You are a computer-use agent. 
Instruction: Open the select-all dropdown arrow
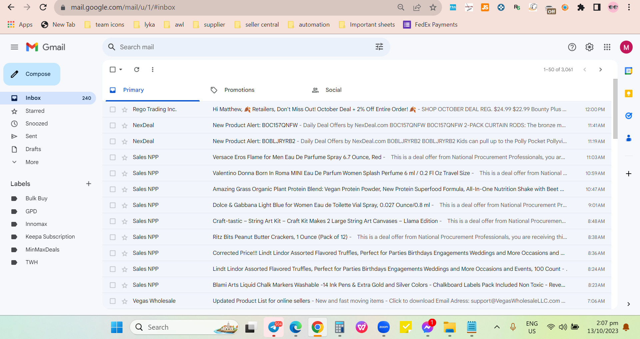click(121, 70)
